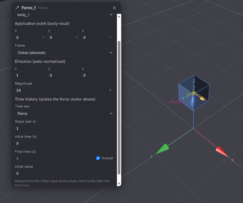The image size is (243, 203).
Task: Expand the Time law Ramp dropdown
Action: coord(64,113)
